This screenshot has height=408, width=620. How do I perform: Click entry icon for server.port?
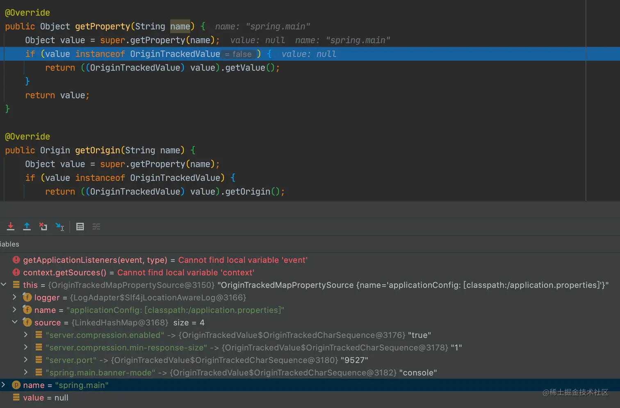pyautogui.click(x=39, y=360)
